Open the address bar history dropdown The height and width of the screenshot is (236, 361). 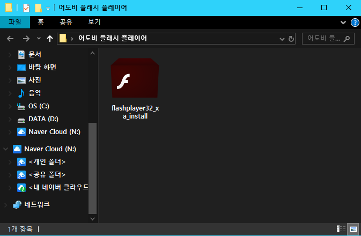pyautogui.click(x=282, y=39)
